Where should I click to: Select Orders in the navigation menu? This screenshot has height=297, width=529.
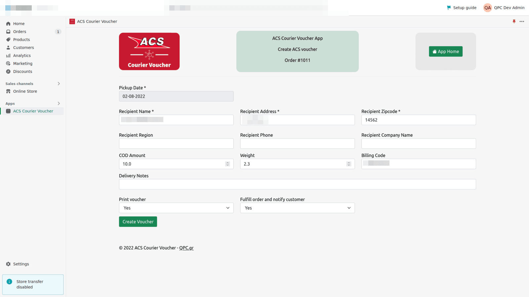coord(8,31)
